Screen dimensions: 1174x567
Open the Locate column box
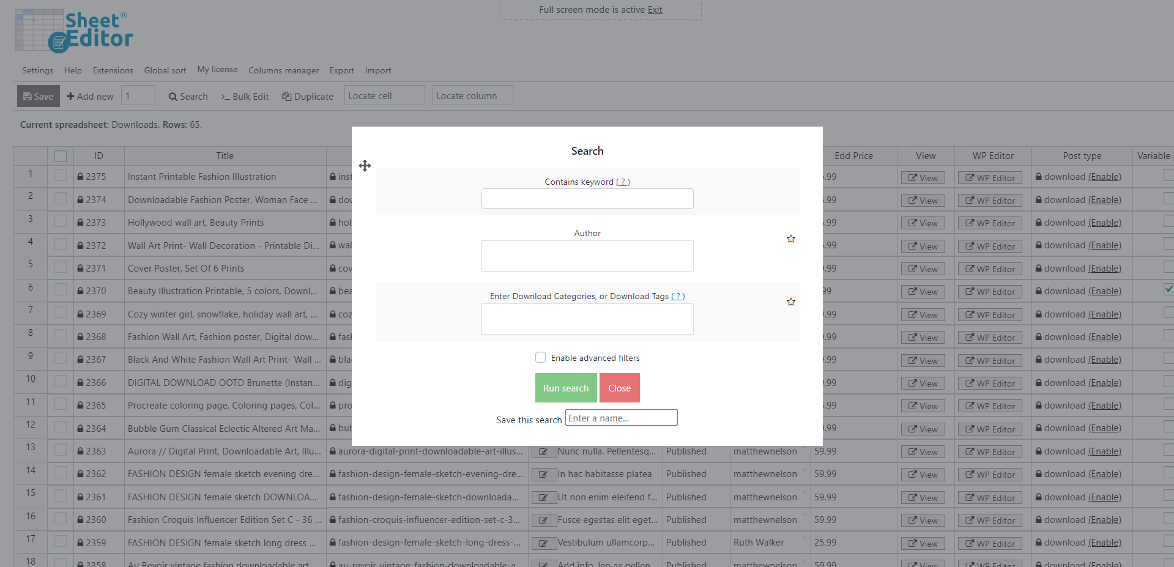coord(472,95)
